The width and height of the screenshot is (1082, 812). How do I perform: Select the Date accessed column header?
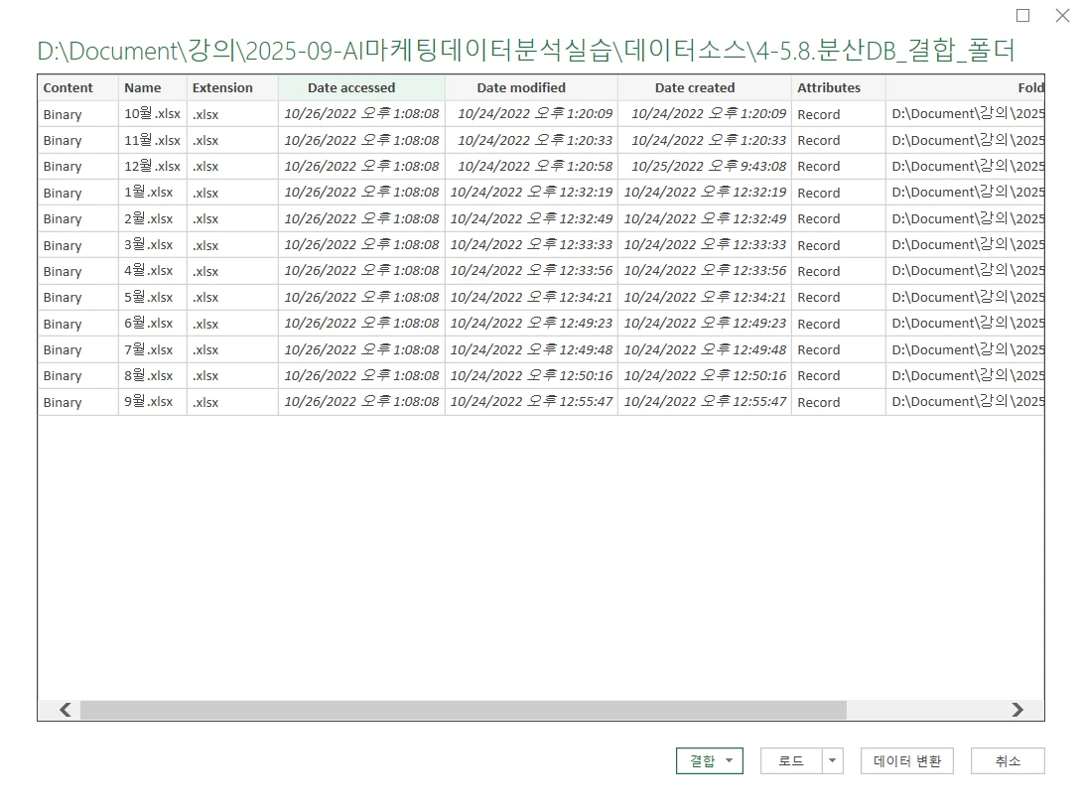361,87
